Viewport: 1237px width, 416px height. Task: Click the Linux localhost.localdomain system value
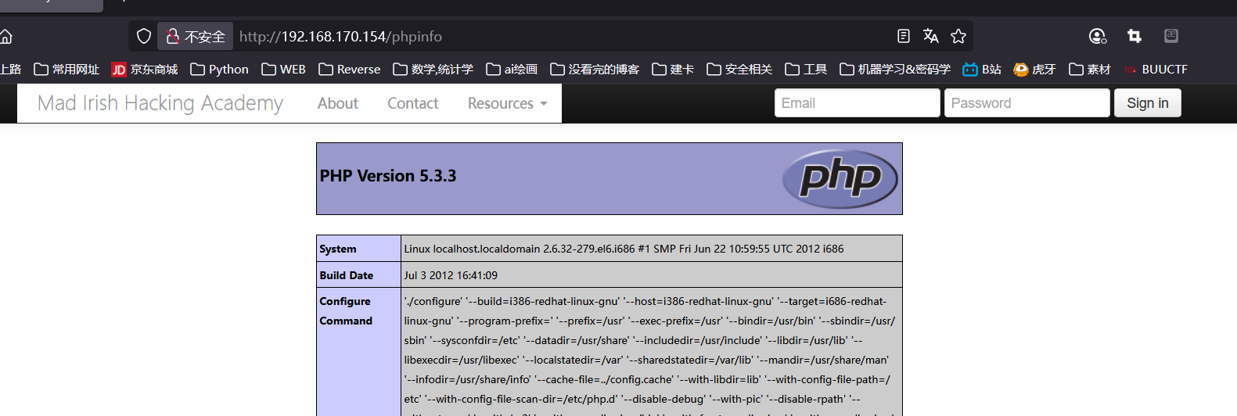click(624, 249)
